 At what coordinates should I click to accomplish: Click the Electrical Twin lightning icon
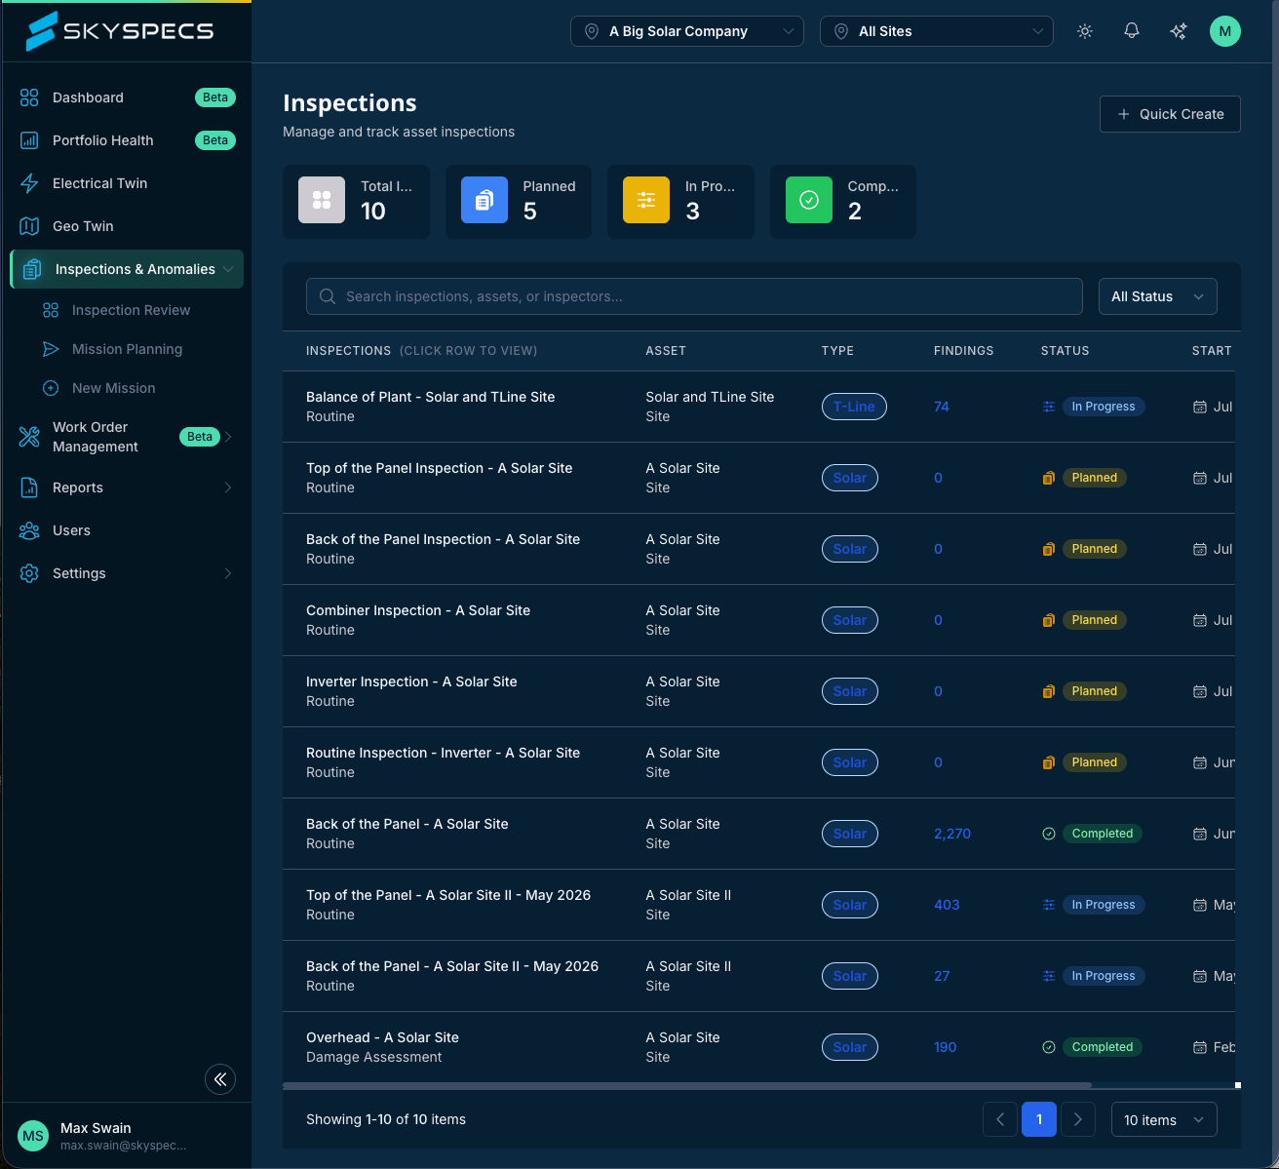(29, 183)
